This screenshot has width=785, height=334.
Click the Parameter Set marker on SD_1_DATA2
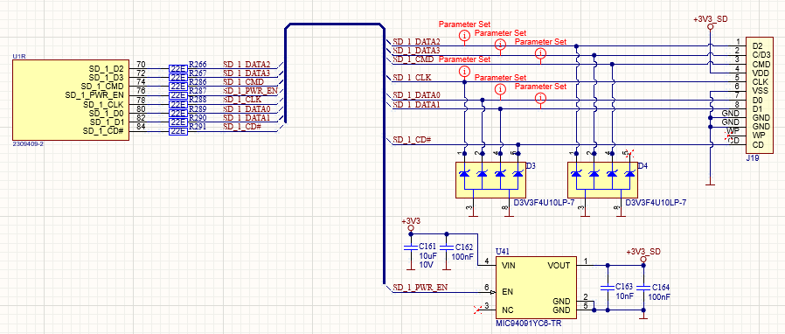click(464, 36)
